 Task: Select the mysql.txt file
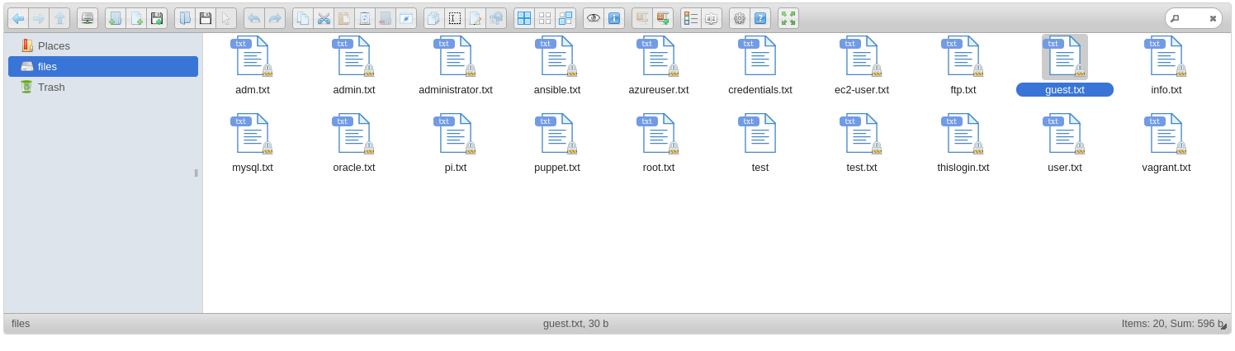(x=253, y=144)
